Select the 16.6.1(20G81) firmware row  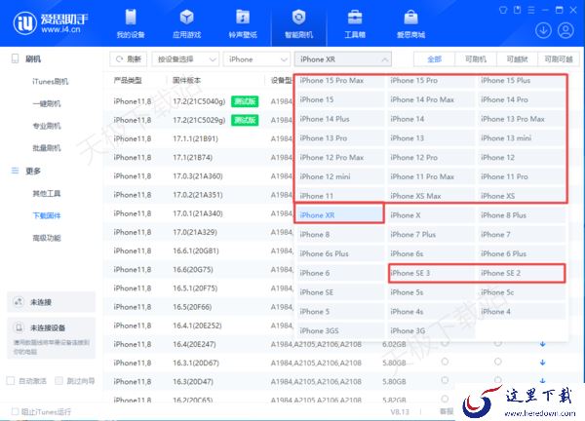199,250
